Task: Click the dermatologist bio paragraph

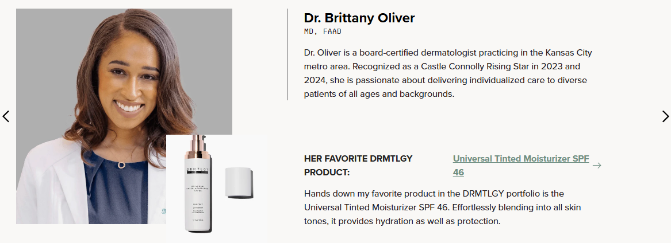Action: pyautogui.click(x=448, y=73)
